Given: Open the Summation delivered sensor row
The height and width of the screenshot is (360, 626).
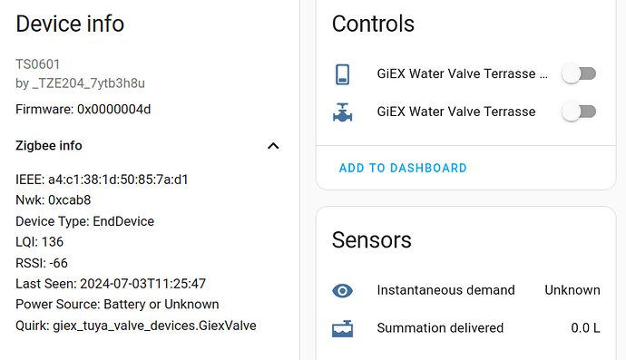Looking at the screenshot, I should click(466, 328).
